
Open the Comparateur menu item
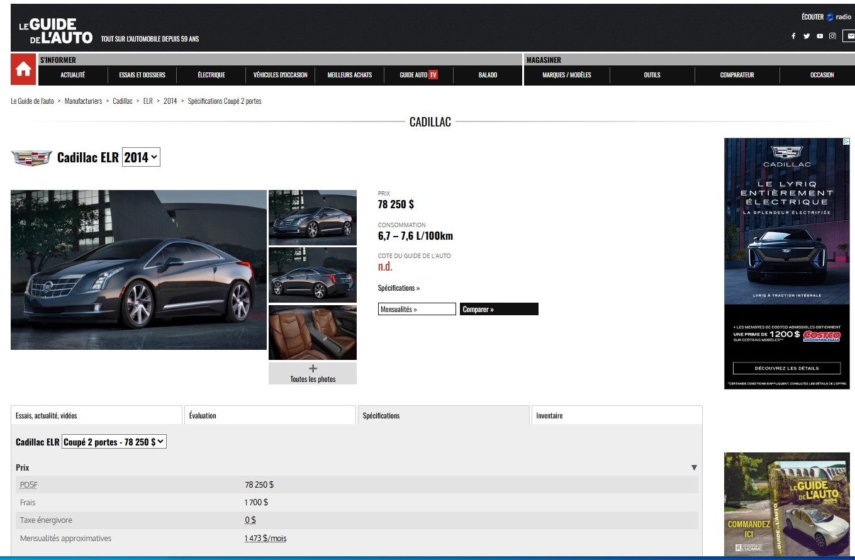[737, 75]
